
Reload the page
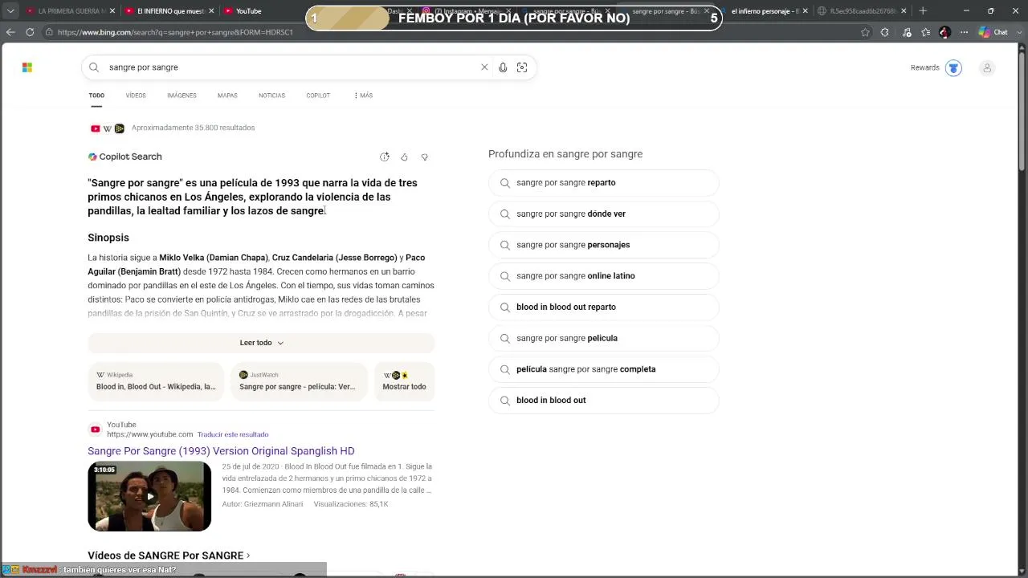coord(30,32)
